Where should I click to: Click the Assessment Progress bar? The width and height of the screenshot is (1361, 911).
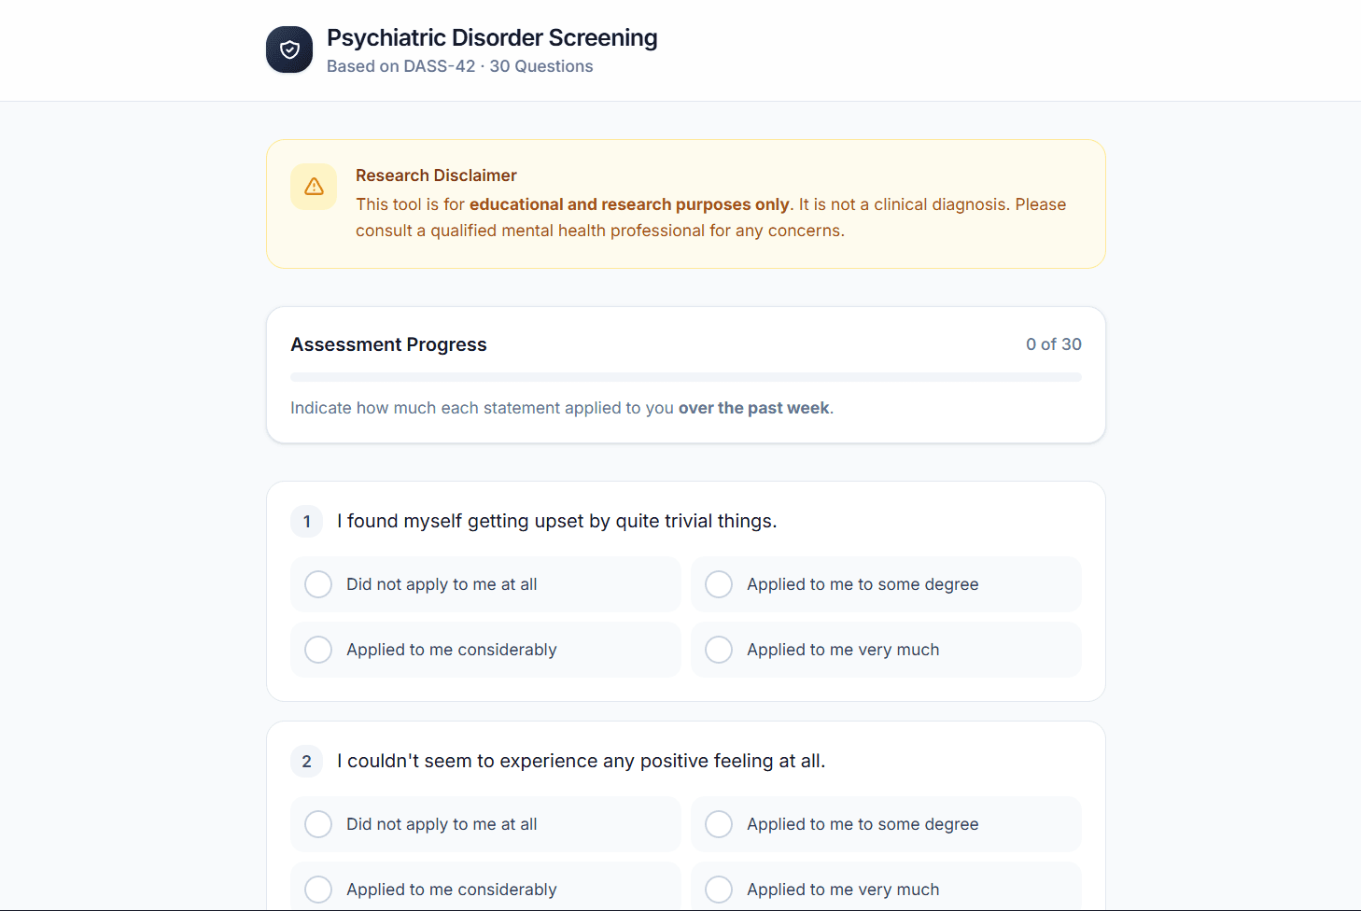click(685, 377)
